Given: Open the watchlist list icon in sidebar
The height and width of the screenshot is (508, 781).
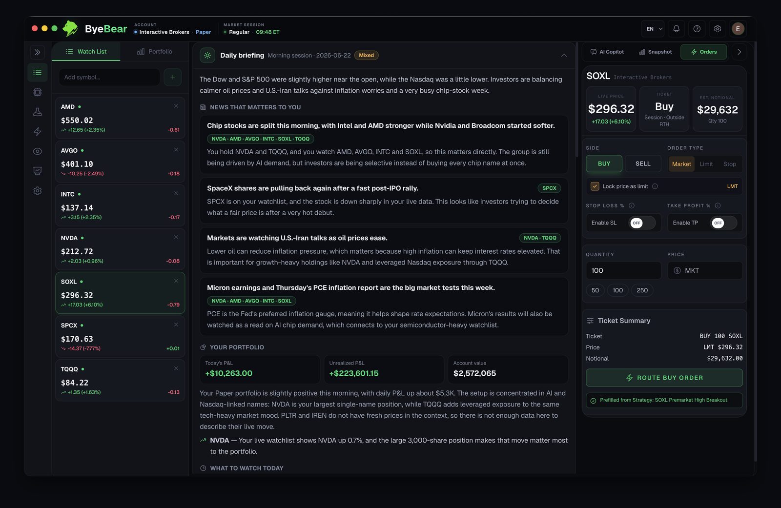Looking at the screenshot, I should coord(38,72).
